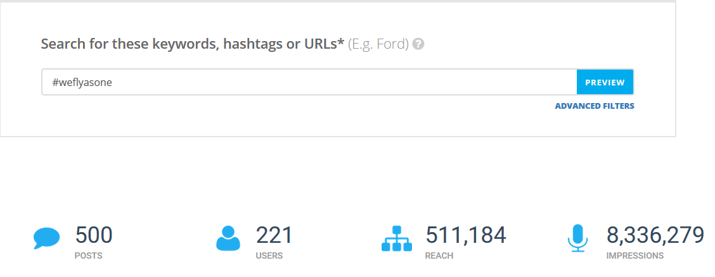This screenshot has width=715, height=277.
Task: Click the 511,184 reach number
Action: (x=466, y=235)
